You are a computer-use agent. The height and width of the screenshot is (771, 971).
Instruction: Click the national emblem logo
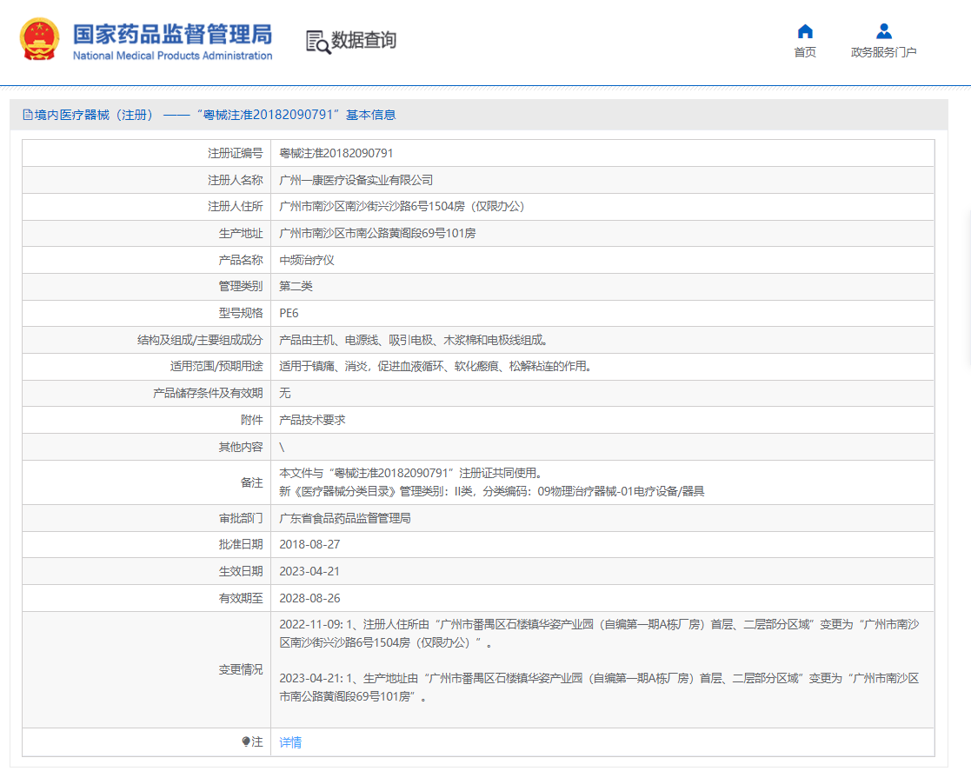click(40, 39)
